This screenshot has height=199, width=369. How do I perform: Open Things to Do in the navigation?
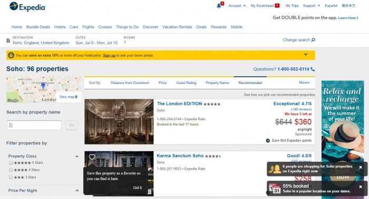tap(128, 27)
